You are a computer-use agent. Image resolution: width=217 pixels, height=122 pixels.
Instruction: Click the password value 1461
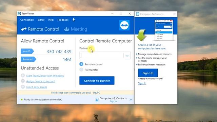[67, 60]
